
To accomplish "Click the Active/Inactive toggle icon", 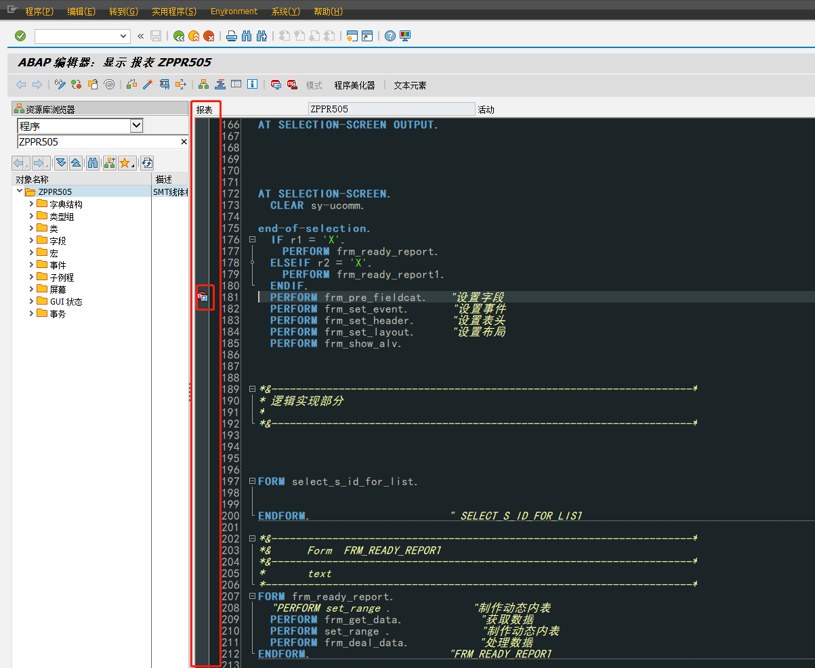I will (76, 85).
